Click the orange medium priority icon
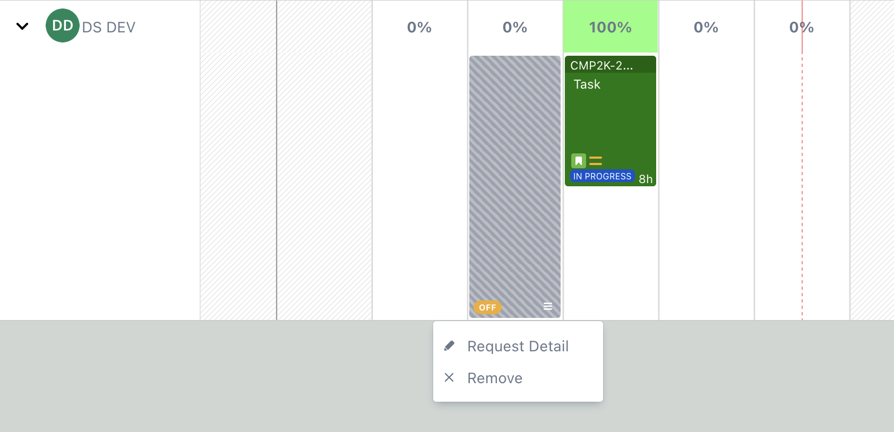Image resolution: width=894 pixels, height=432 pixels. pos(596,161)
